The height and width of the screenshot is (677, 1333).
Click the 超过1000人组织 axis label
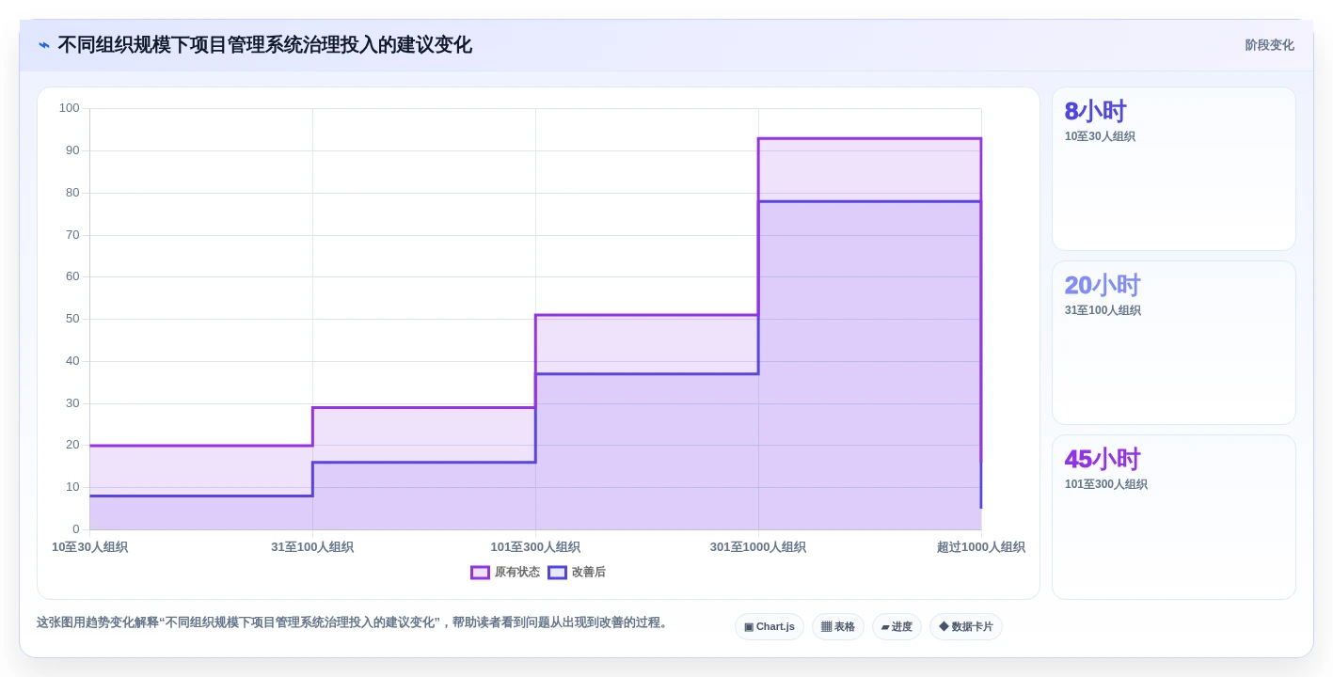(x=980, y=547)
